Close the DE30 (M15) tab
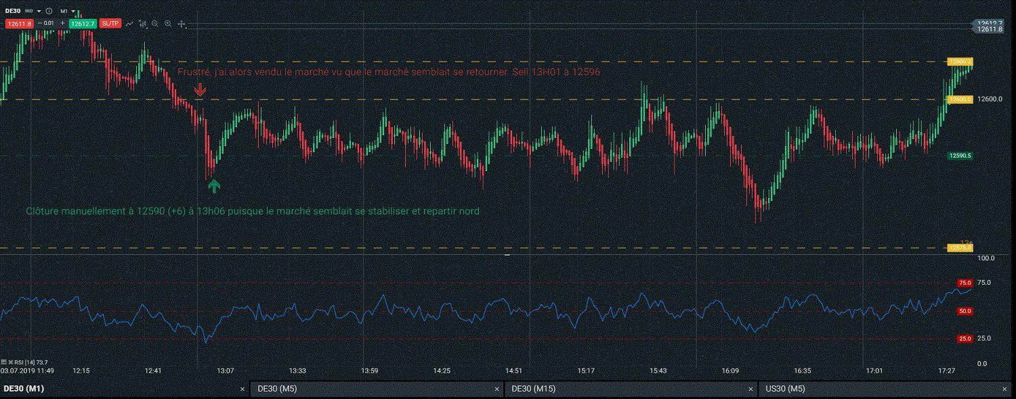The image size is (1016, 399). pyautogui.click(x=750, y=390)
